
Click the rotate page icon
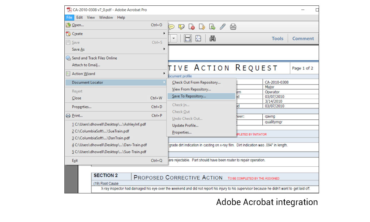(x=202, y=27)
